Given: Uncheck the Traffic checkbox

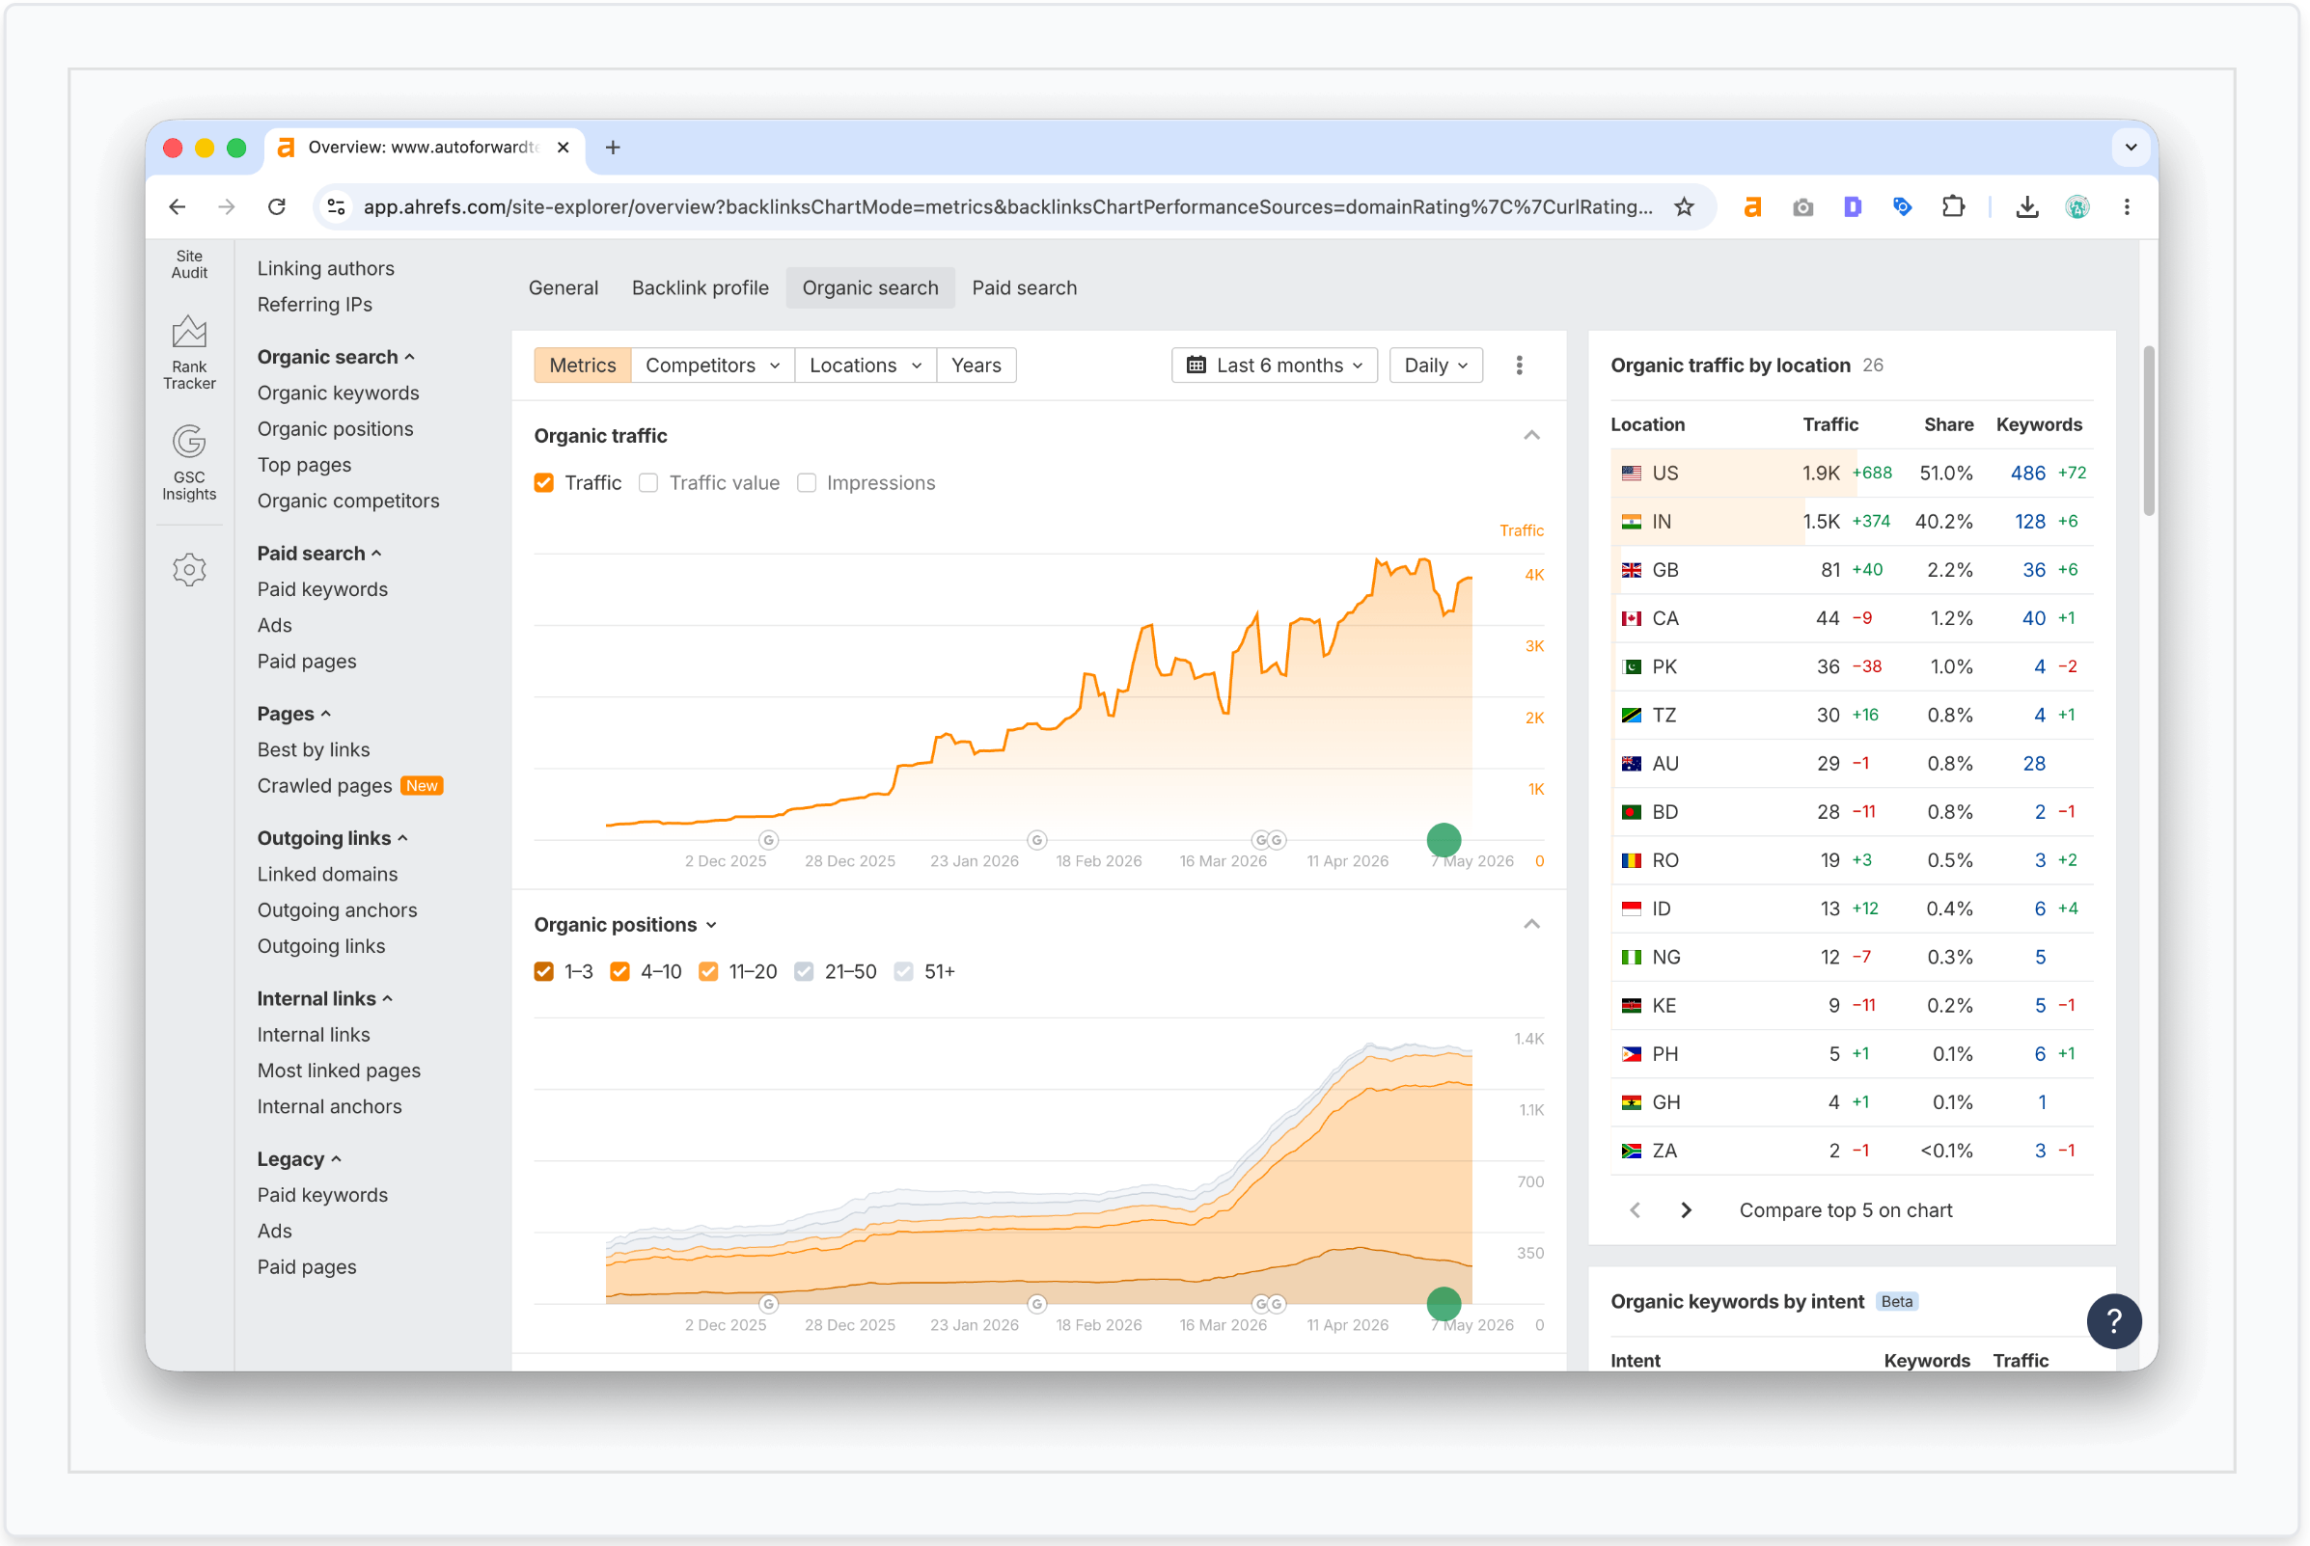Looking at the screenshot, I should pyautogui.click(x=543, y=483).
